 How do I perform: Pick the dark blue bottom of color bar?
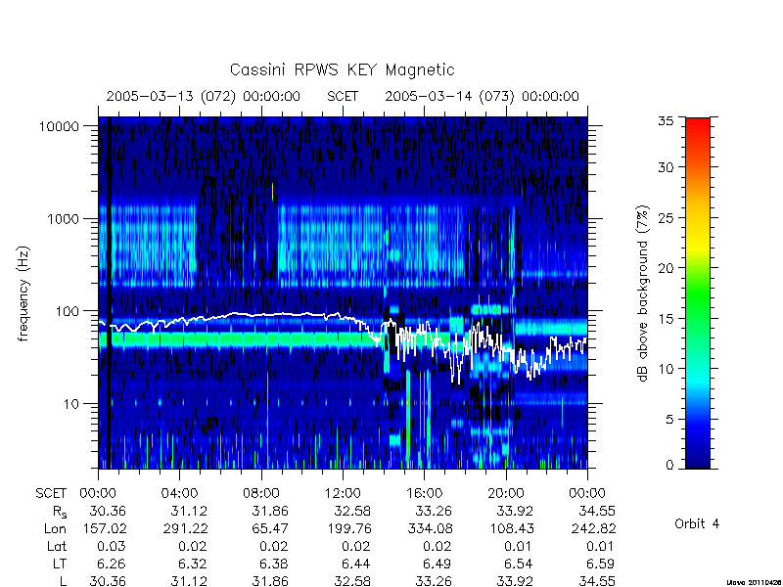(698, 459)
